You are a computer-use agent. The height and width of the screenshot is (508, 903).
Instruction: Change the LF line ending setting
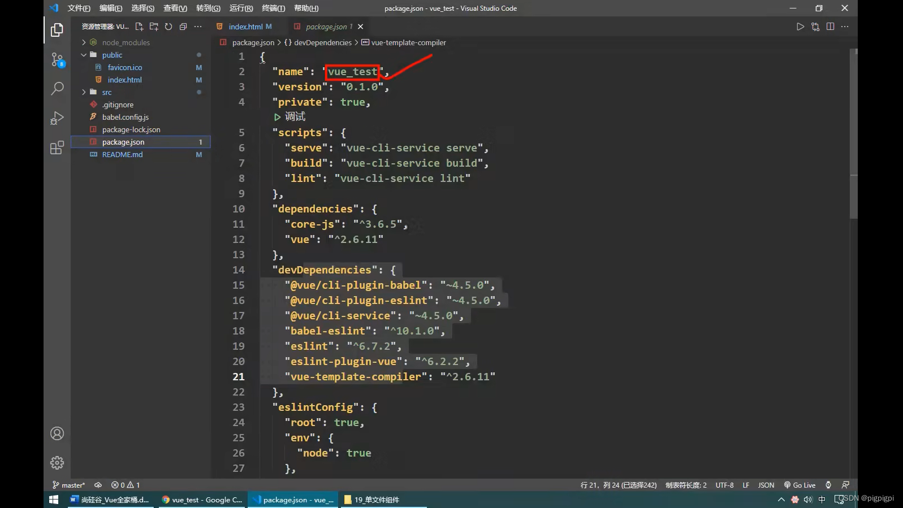746,485
